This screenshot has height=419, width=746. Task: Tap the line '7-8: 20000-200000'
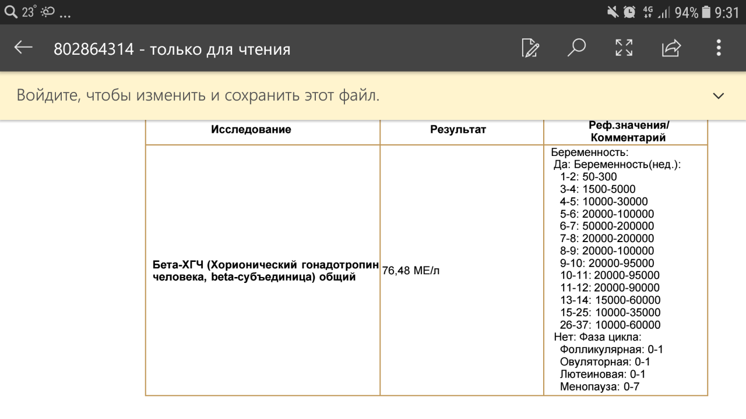pyautogui.click(x=607, y=238)
